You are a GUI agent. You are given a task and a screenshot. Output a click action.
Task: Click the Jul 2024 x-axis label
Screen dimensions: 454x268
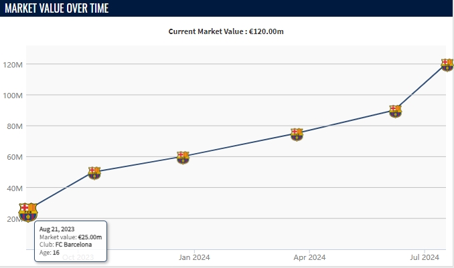(425, 257)
